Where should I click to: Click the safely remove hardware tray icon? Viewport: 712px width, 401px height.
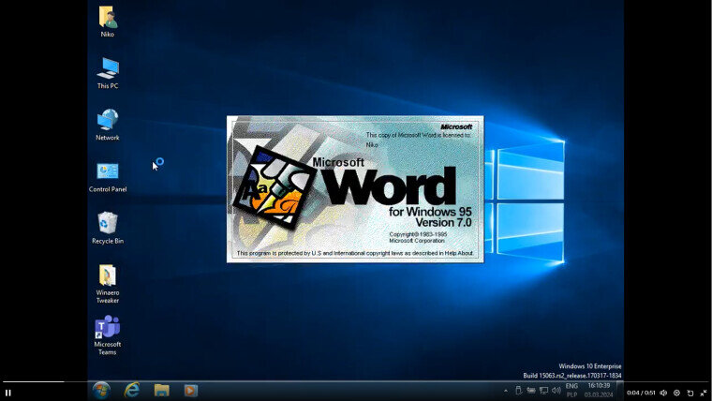(x=519, y=390)
